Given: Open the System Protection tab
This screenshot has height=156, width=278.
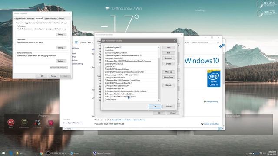Looking at the screenshot, I should click(x=50, y=18).
